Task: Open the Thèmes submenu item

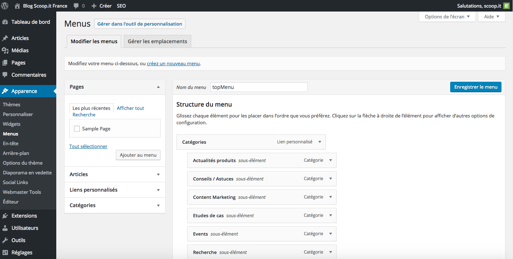Action: [x=12, y=104]
